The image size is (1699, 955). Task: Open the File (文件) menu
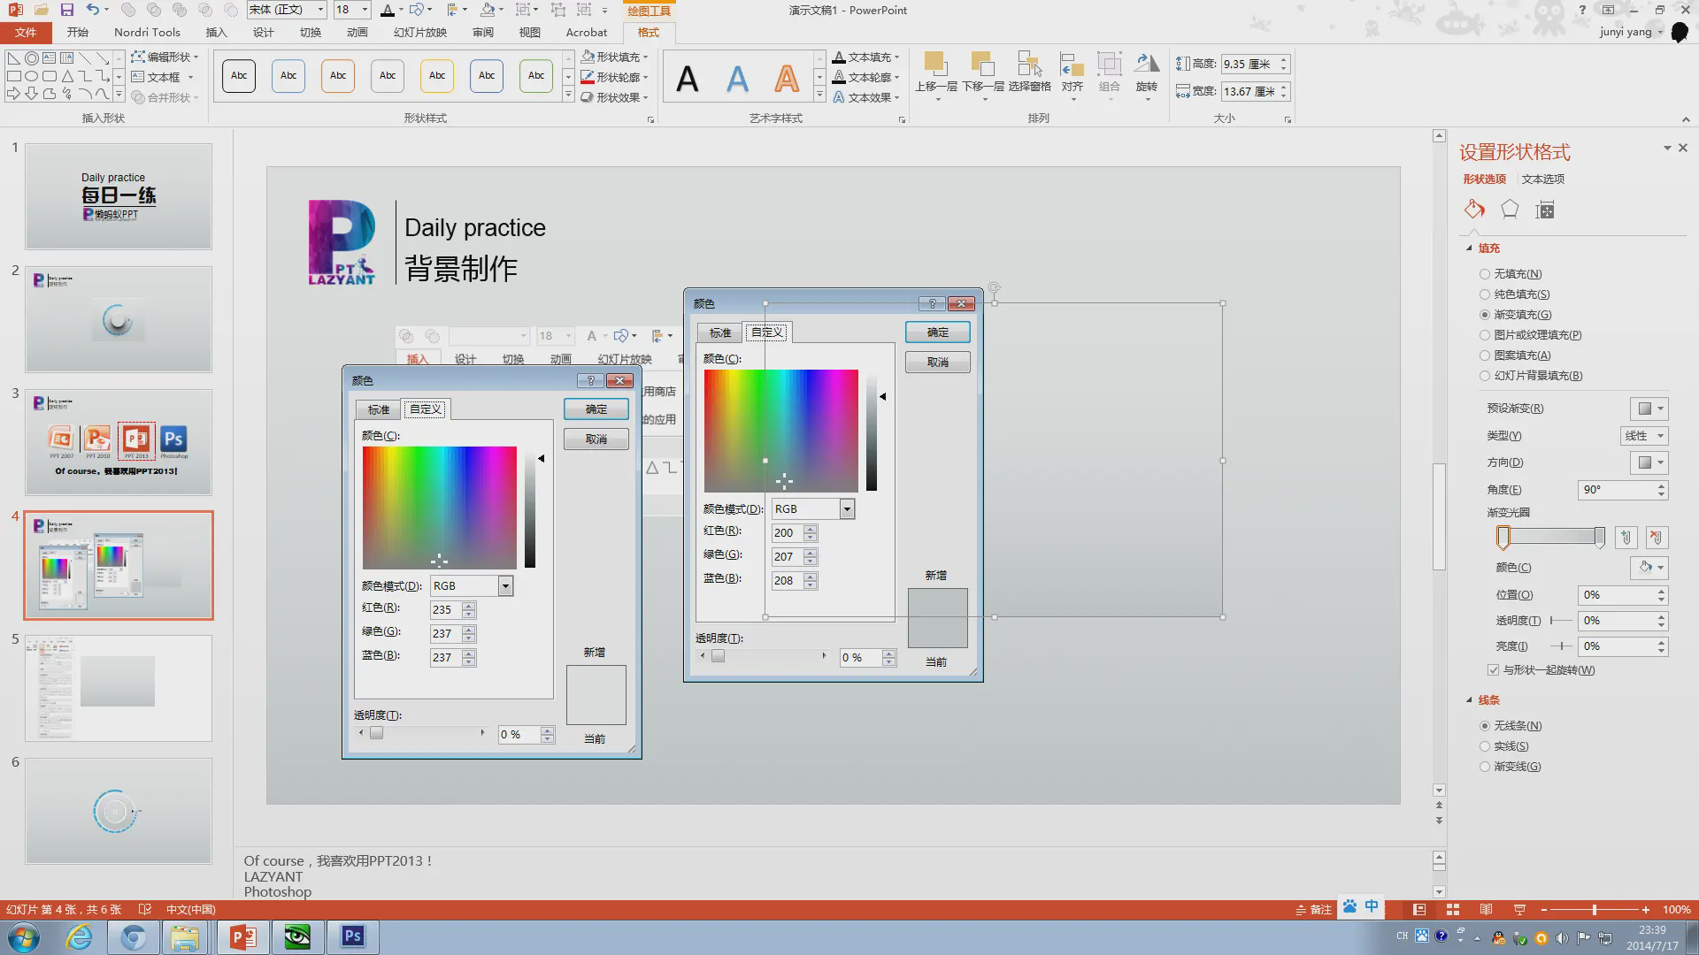click(26, 32)
